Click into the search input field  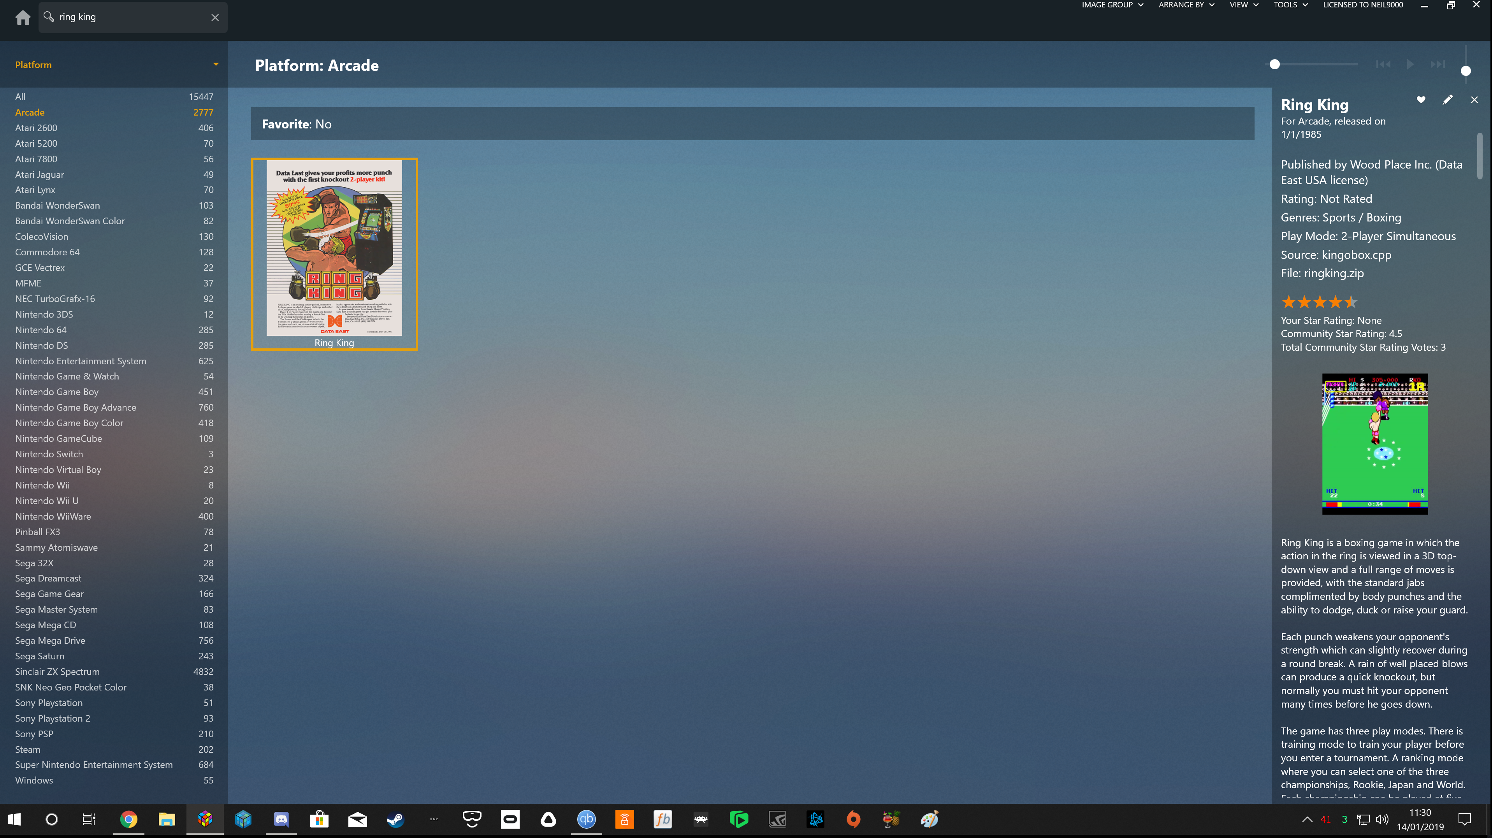[x=133, y=18]
